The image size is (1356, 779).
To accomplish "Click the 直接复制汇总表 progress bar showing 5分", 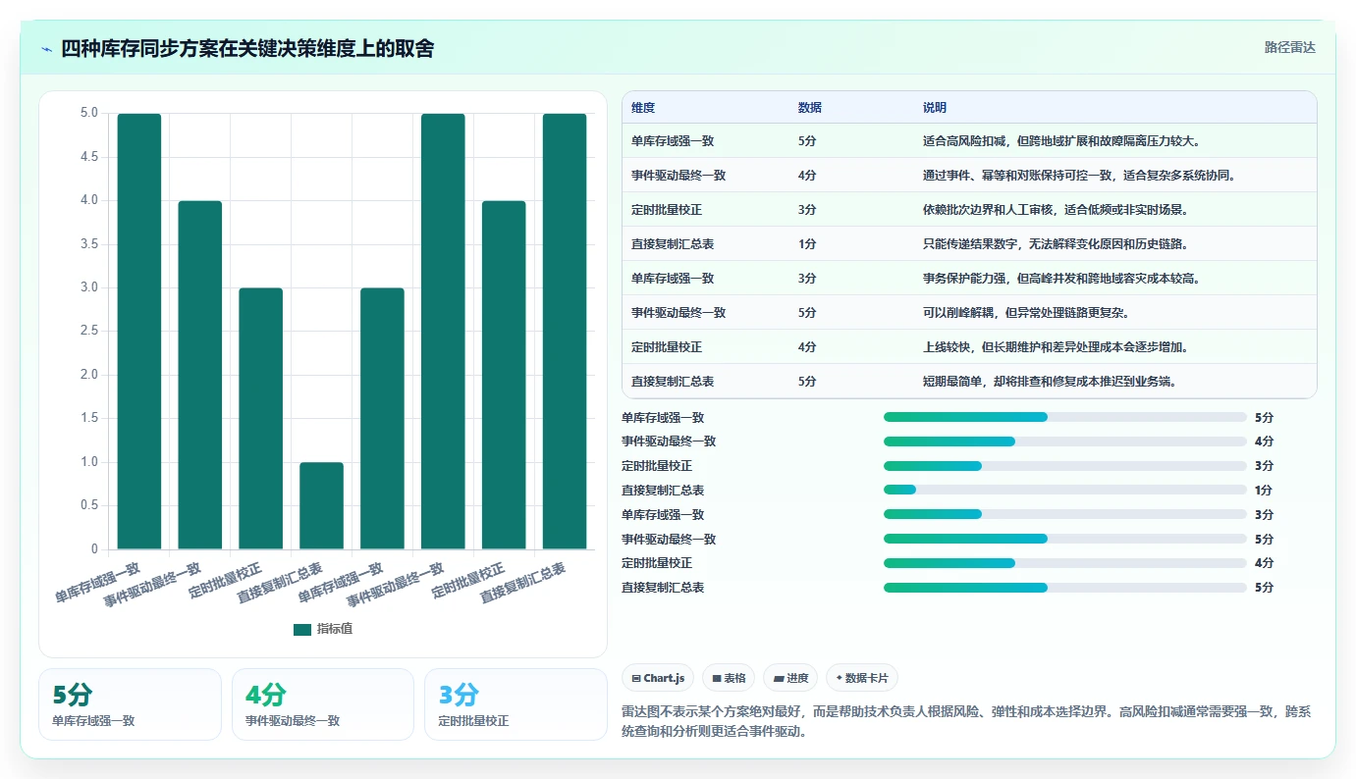I will 1065,588.
